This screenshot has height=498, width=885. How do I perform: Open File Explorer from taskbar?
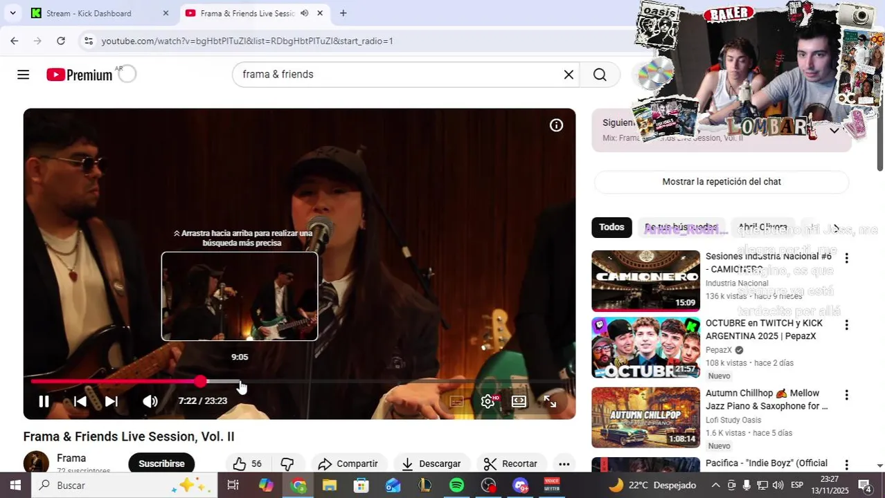[330, 486]
